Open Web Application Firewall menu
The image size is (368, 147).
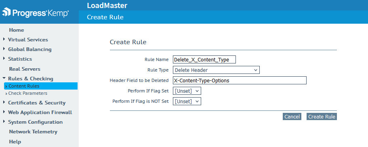click(40, 112)
